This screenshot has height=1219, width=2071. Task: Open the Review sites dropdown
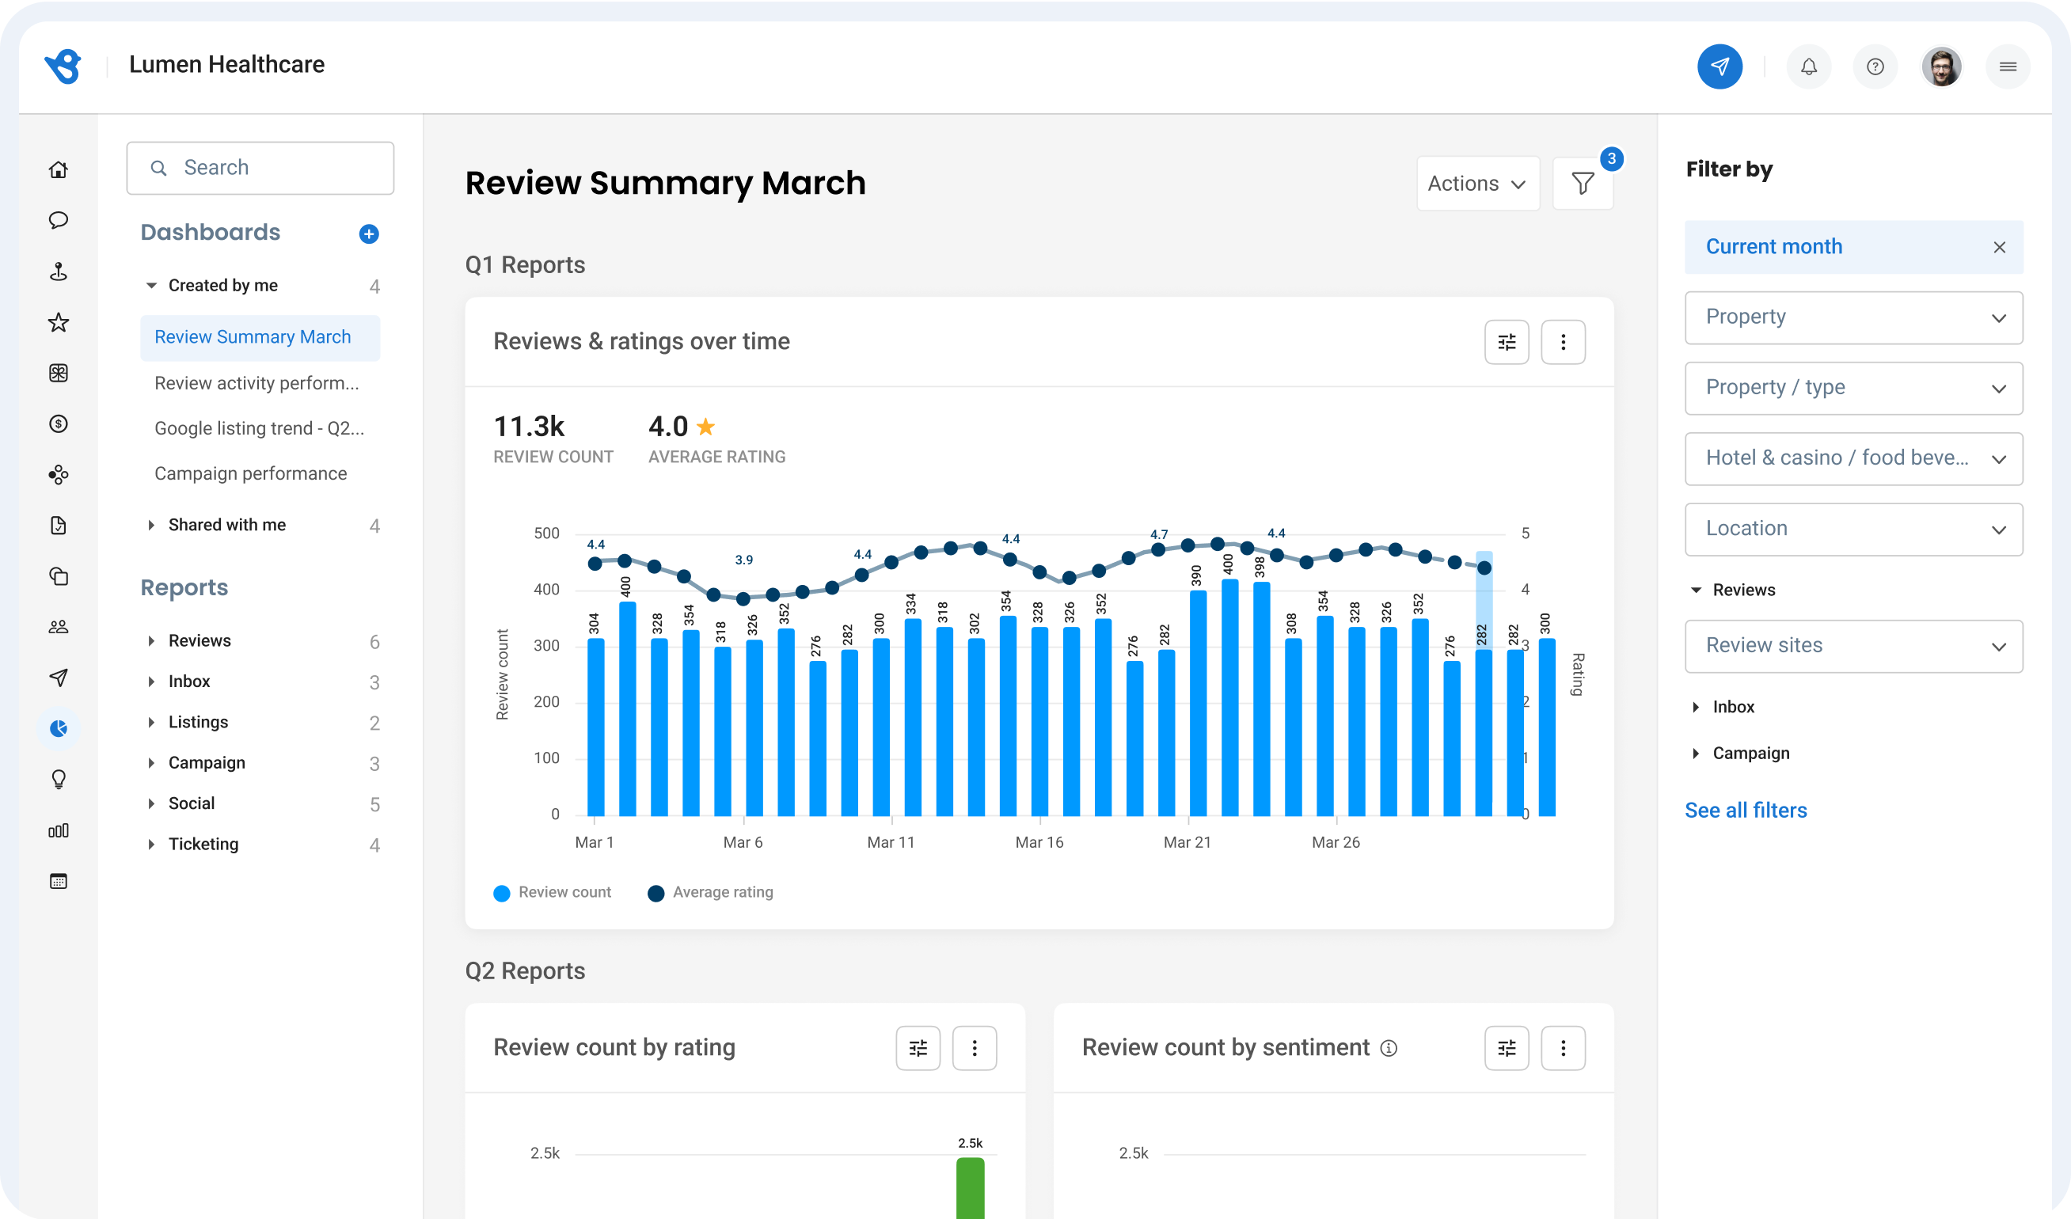click(x=1853, y=646)
